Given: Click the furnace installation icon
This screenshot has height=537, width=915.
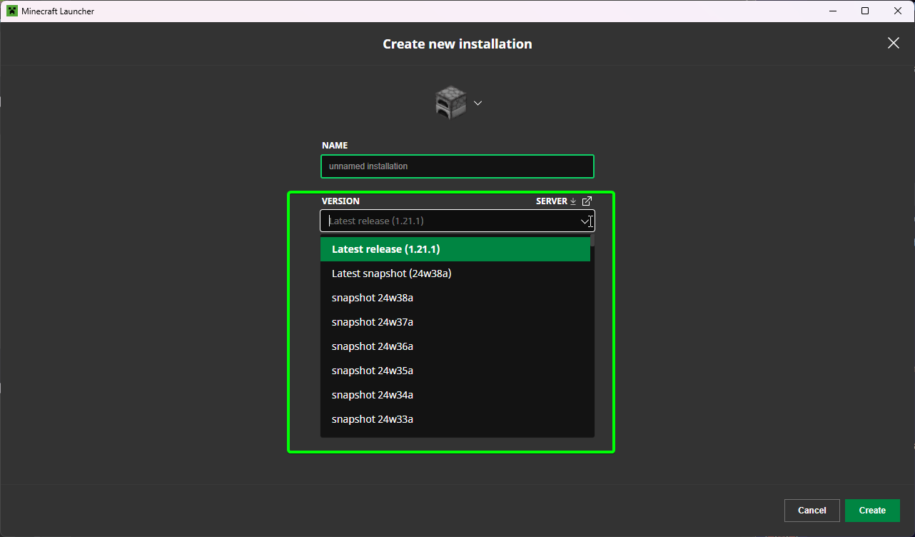Looking at the screenshot, I should pyautogui.click(x=450, y=103).
